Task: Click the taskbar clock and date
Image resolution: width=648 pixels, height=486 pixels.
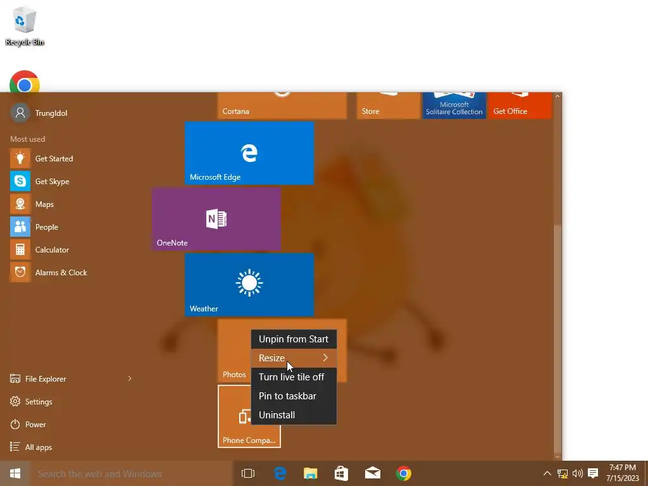Action: pyautogui.click(x=623, y=473)
